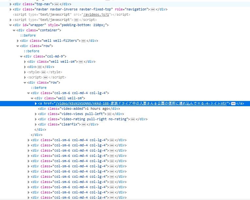Click ellipsis badge on the highlighted anchor row
This screenshot has width=250, height=200.
click(x=233, y=103)
